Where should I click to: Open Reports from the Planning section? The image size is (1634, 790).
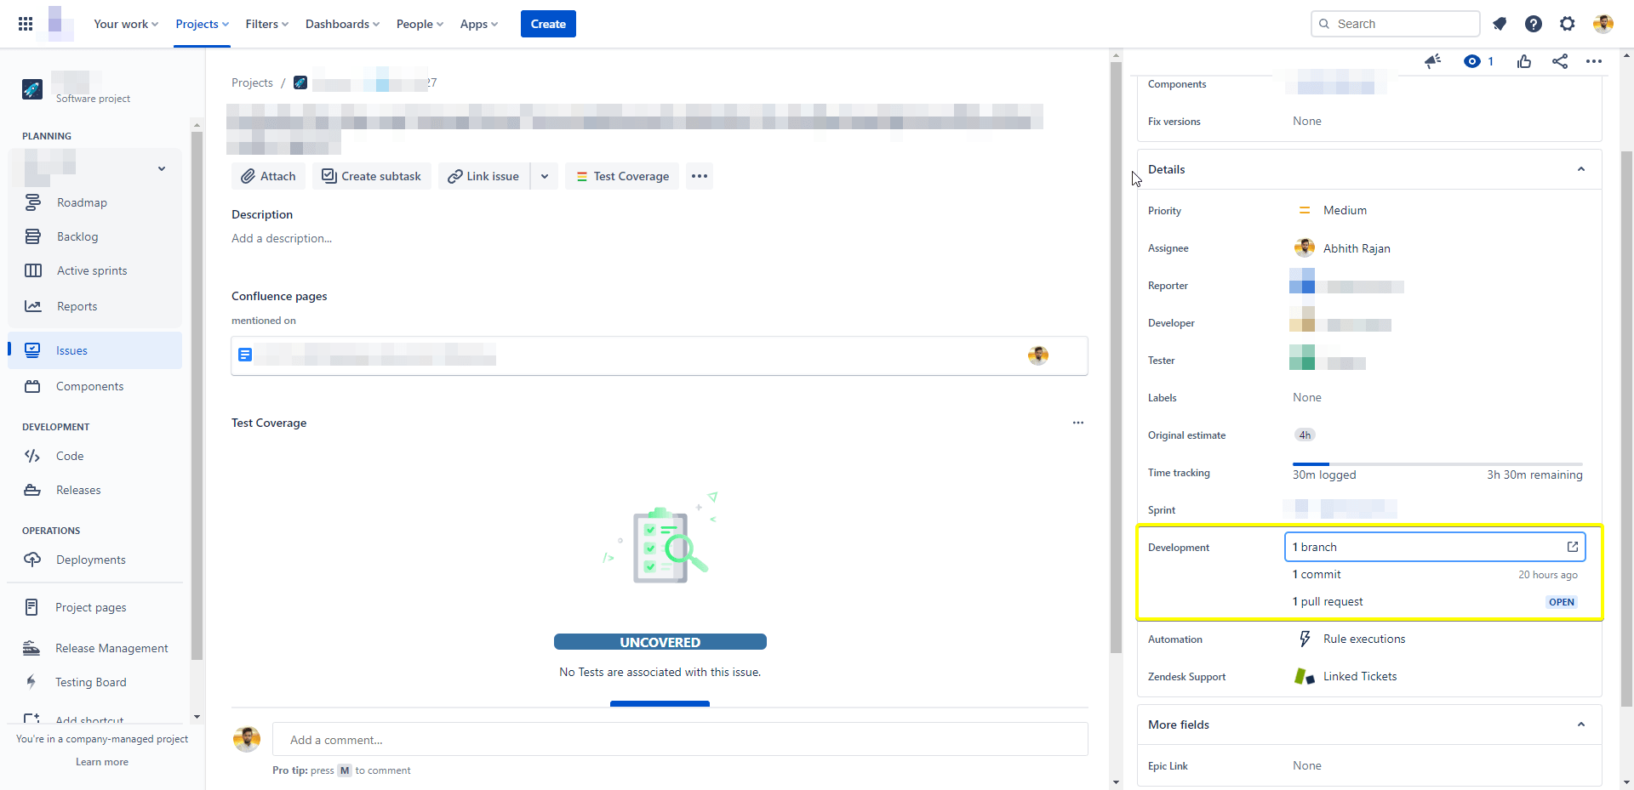tap(77, 305)
